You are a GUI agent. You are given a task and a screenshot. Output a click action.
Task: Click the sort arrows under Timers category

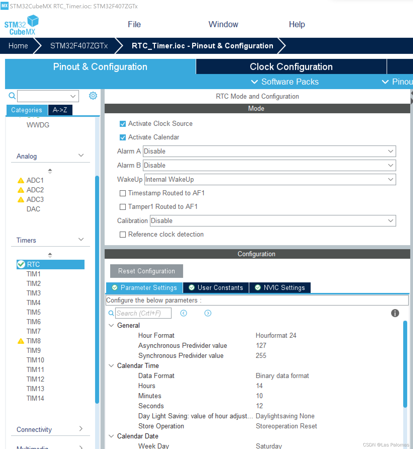coord(50,255)
